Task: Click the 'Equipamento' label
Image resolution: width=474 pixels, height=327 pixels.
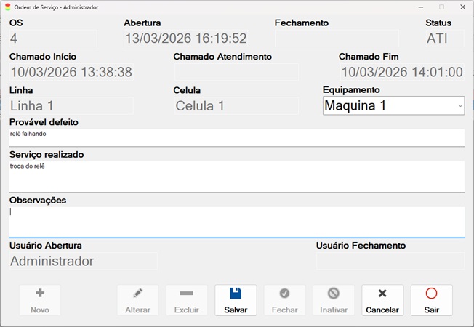Action: click(x=351, y=90)
